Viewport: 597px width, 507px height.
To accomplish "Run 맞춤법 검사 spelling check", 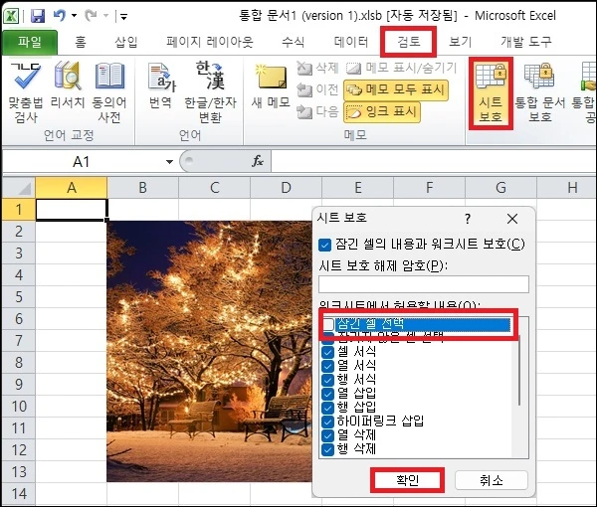I will point(26,92).
